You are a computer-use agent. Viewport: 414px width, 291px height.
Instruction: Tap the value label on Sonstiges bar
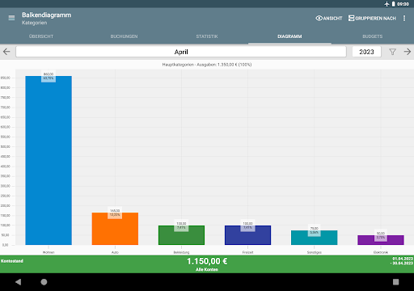click(x=315, y=230)
